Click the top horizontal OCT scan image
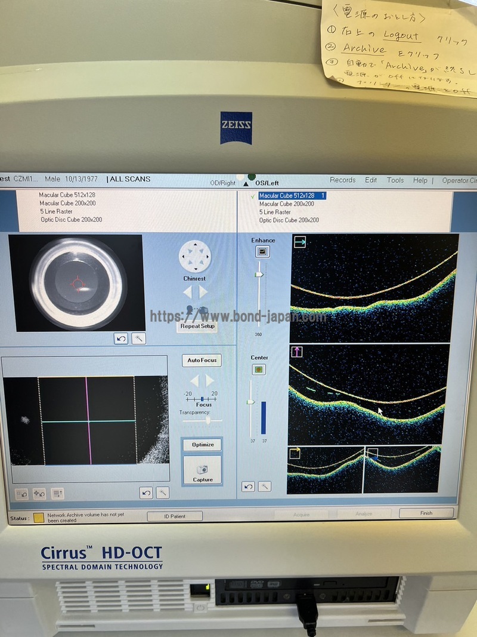 pyautogui.click(x=374, y=288)
